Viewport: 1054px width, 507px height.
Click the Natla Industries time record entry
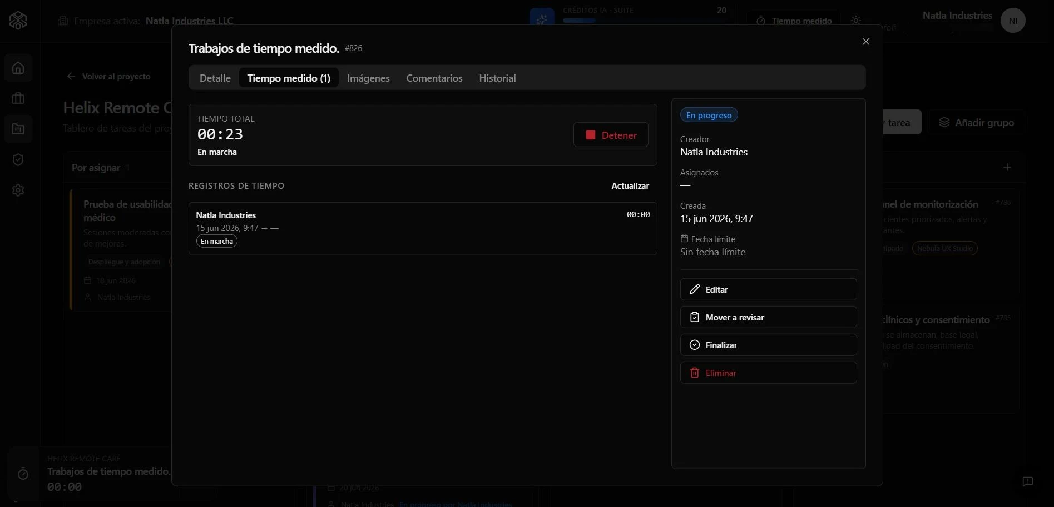coord(423,229)
